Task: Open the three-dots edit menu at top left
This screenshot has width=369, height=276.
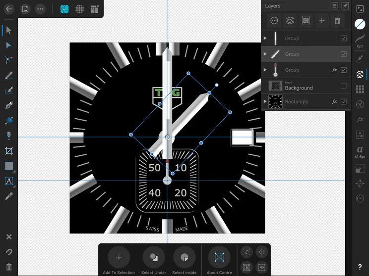Action: click(40, 9)
